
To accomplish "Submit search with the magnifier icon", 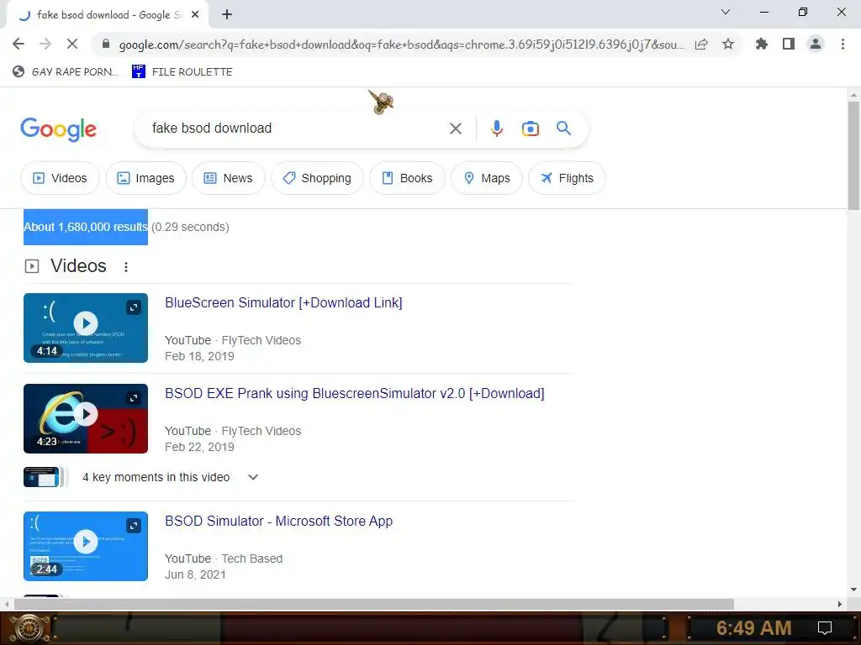I will (x=563, y=128).
